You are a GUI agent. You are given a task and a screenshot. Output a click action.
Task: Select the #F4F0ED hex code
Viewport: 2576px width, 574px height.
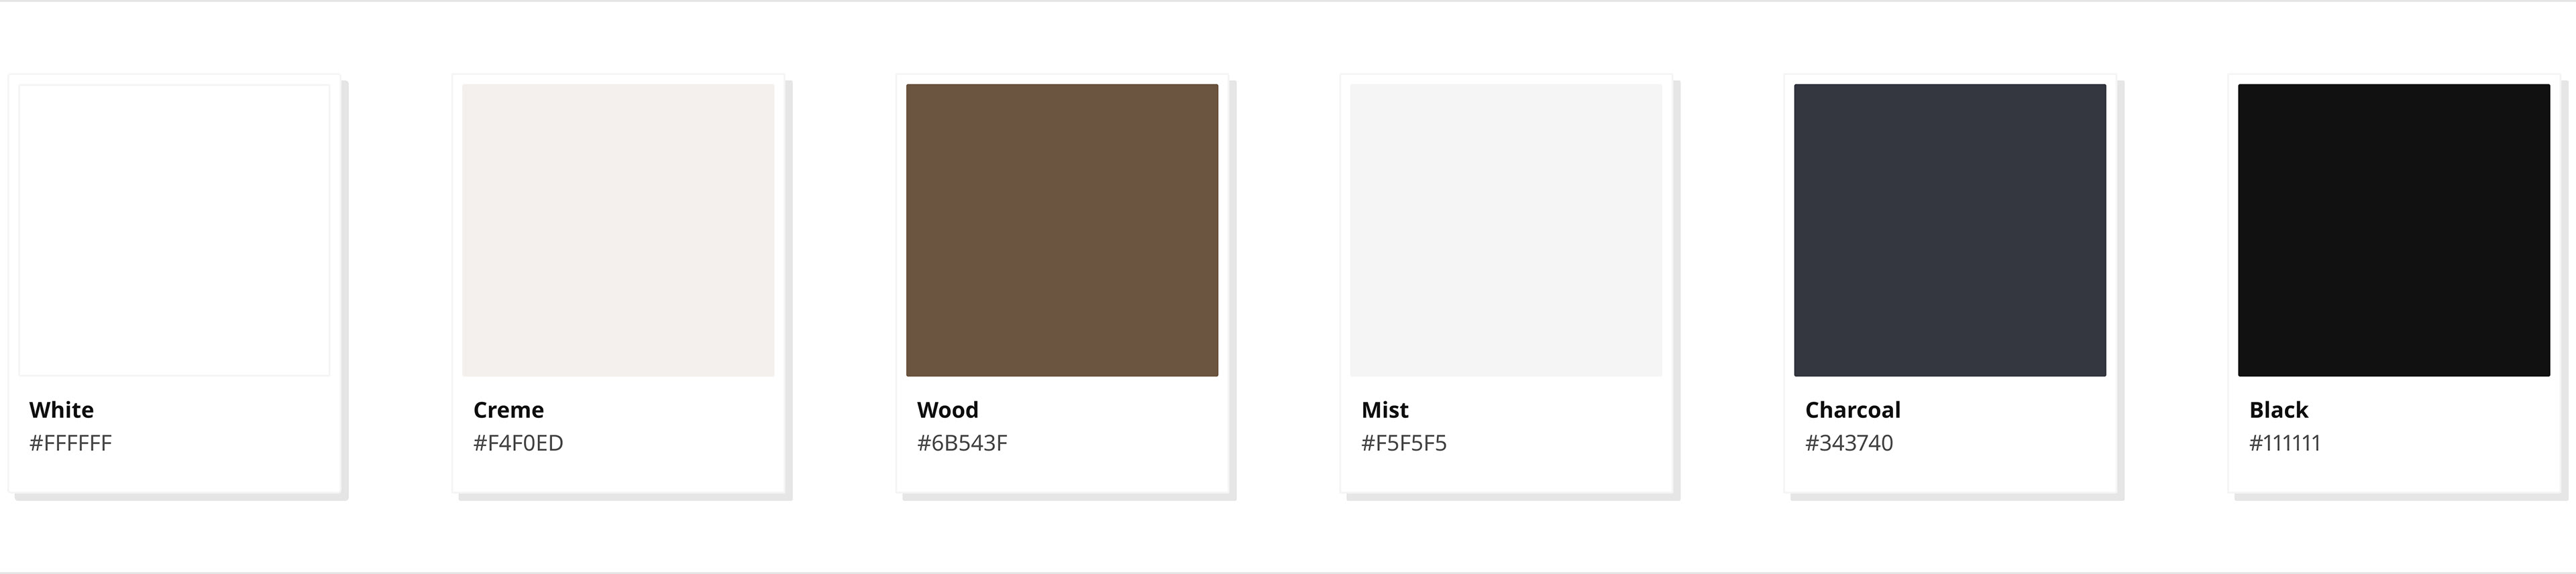pyautogui.click(x=518, y=443)
